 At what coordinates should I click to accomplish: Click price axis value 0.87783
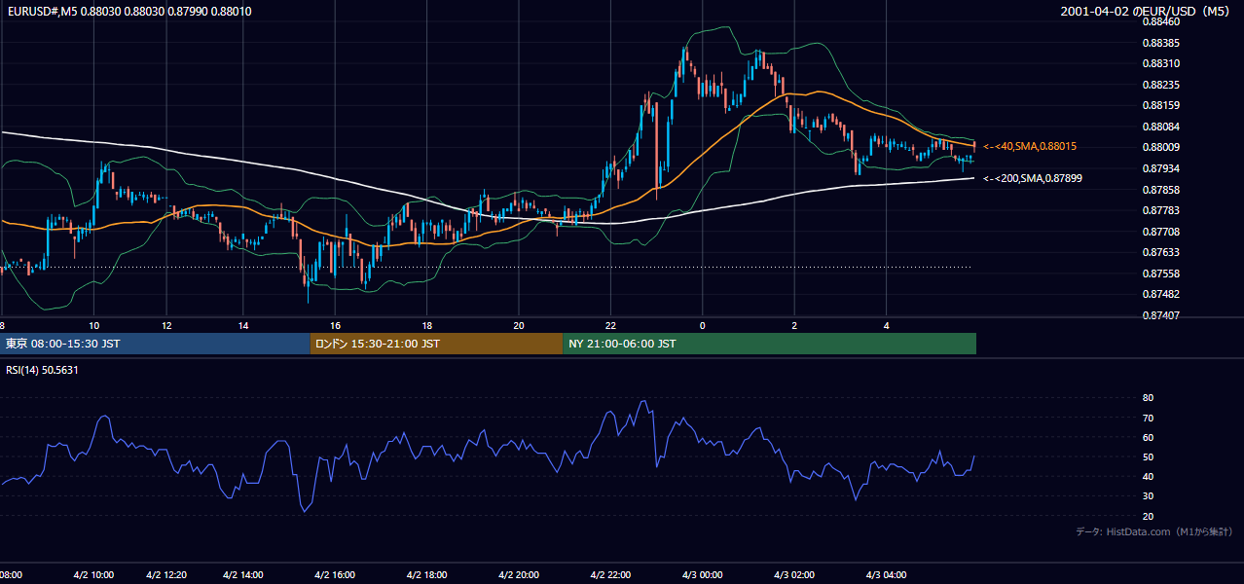1161,210
